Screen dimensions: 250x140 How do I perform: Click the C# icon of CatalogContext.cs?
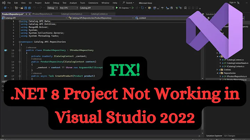click(225, 60)
